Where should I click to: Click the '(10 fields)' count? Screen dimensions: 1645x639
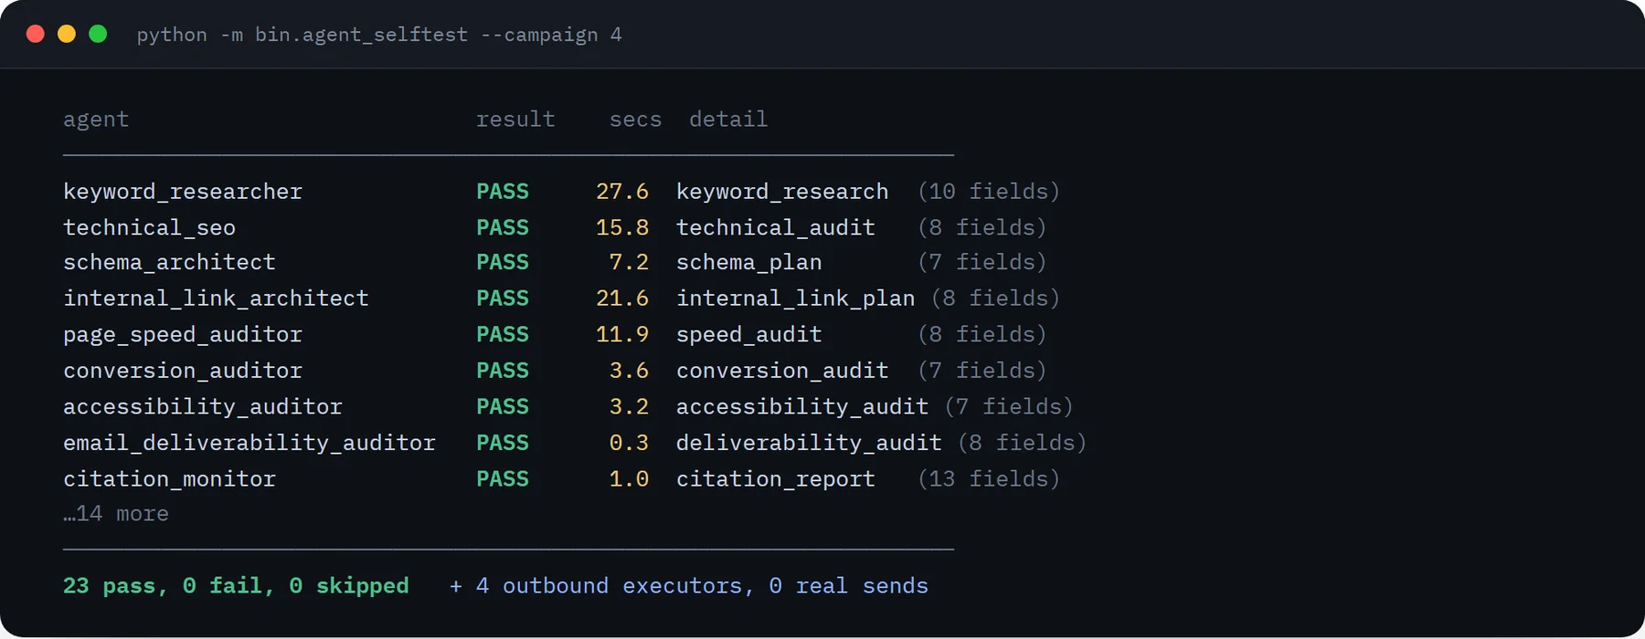[989, 192]
